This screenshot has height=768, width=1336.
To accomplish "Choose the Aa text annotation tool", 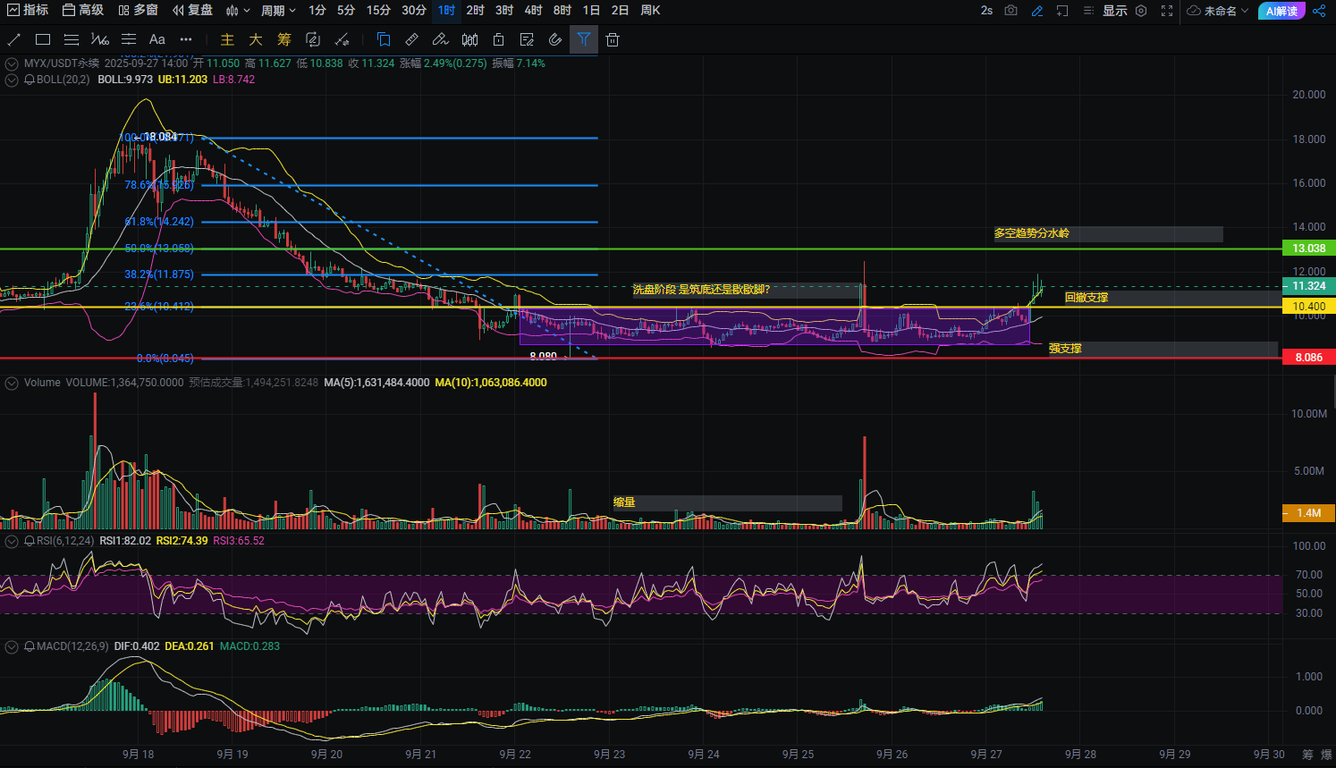I will point(157,39).
